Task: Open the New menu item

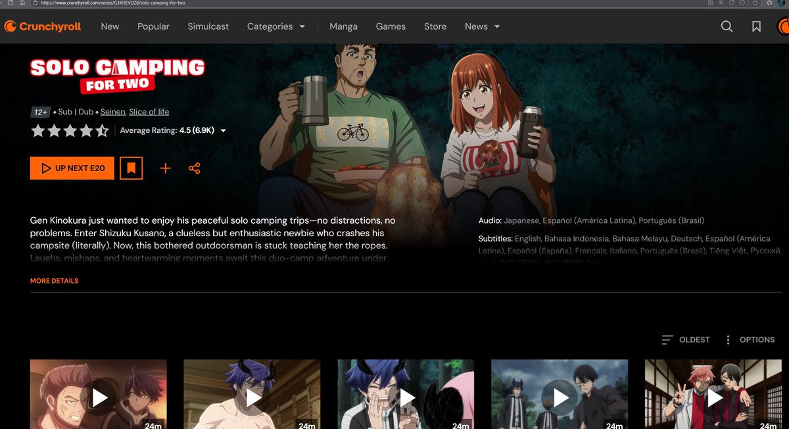Action: click(110, 26)
